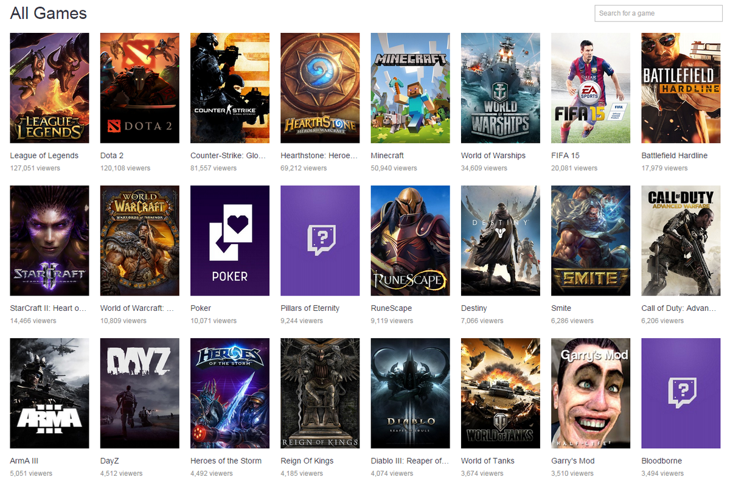Open Battlefield Hardline cover art
This screenshot has height=483, width=730.
tap(681, 88)
